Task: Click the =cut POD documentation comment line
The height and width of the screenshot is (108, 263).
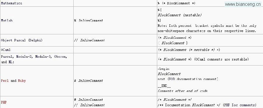Action: (x=188, y=79)
